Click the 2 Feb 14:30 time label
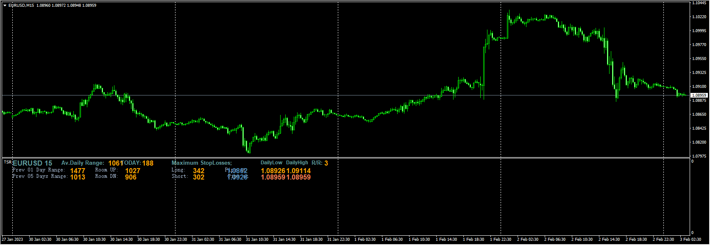This screenshot has height=245, width=710. (x=609, y=240)
